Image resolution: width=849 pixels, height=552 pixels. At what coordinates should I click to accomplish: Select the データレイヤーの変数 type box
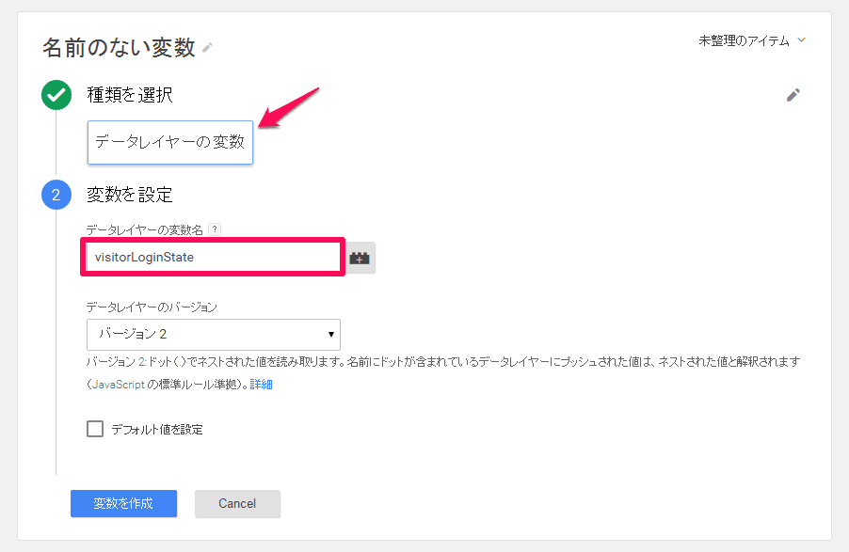[x=169, y=143]
